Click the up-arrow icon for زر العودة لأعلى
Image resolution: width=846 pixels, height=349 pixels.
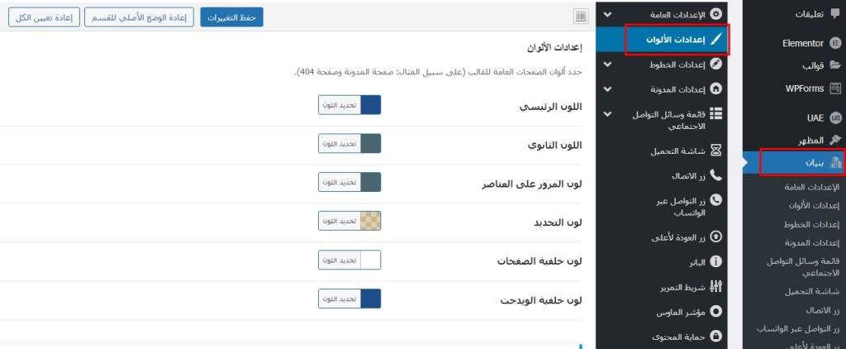pos(715,237)
